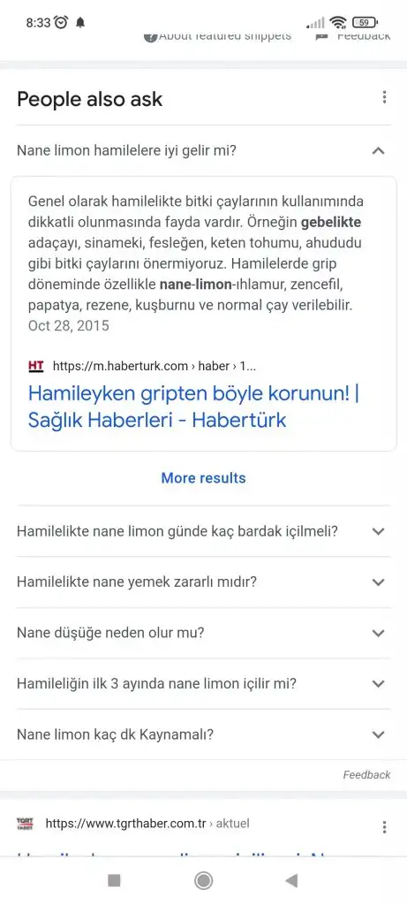This screenshot has height=905, width=407.
Task: Open Hamileyken gripten böyle korunun link
Action: 193,407
